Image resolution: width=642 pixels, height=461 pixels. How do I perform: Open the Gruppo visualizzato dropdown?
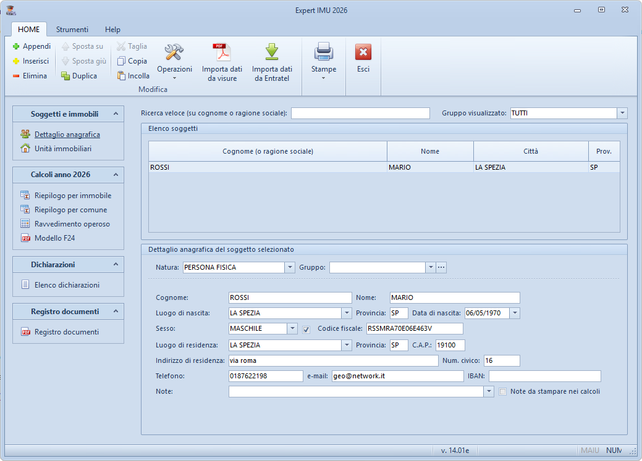click(x=622, y=114)
